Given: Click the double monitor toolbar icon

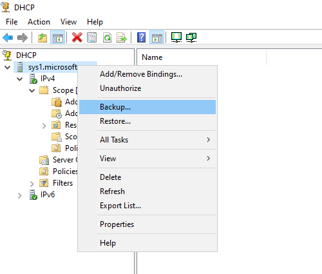Looking at the screenshot, I should pyautogui.click(x=191, y=37).
